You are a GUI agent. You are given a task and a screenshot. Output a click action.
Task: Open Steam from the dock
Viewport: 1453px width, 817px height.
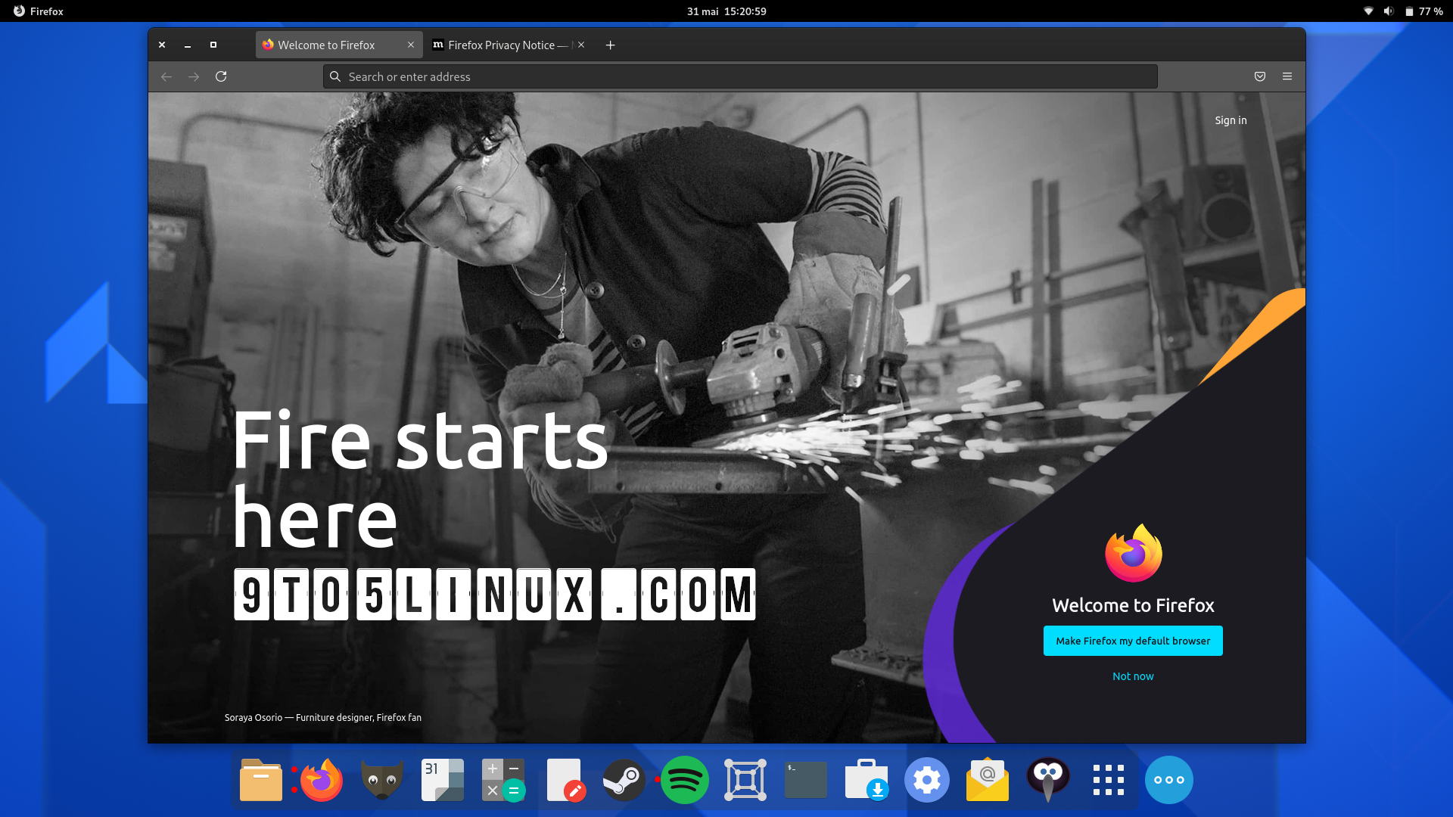[x=624, y=779]
